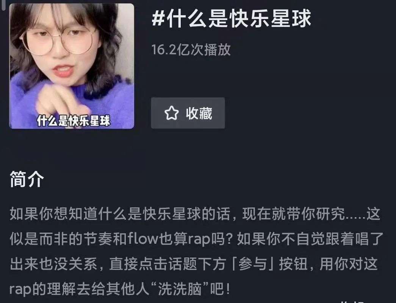Image resolution: width=396 pixels, height=303 pixels.
Task: Click the 收藏 button label
Action: [x=199, y=113]
